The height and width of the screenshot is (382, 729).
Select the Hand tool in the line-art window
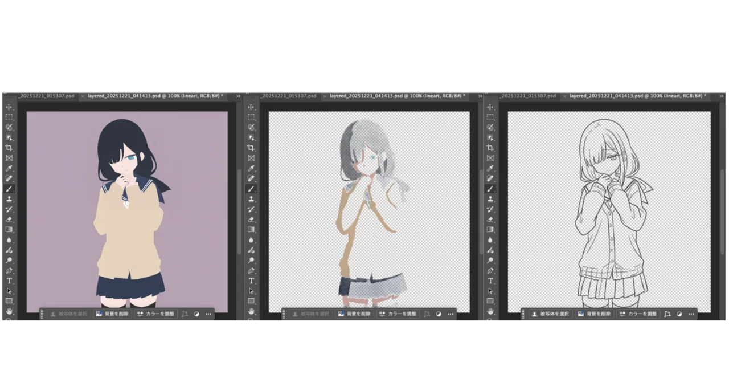(490, 311)
